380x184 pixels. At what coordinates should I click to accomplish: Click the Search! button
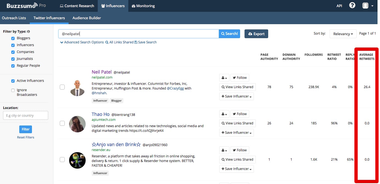(x=229, y=34)
